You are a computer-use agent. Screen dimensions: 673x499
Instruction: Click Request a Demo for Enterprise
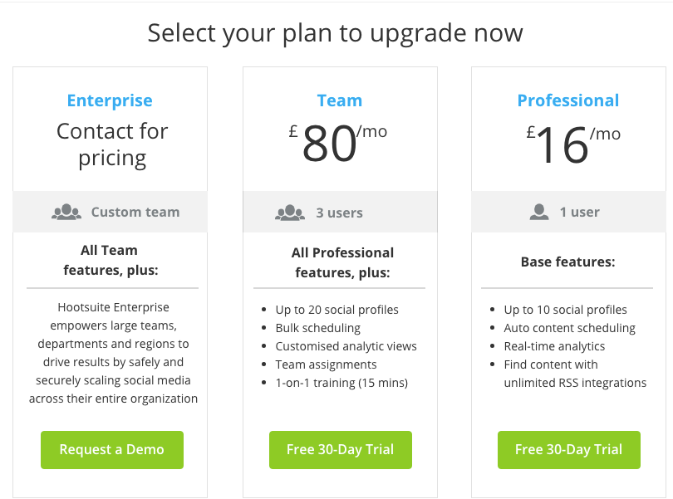pyautogui.click(x=111, y=449)
